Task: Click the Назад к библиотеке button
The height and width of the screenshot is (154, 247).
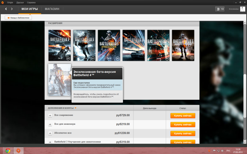Action: point(18,18)
